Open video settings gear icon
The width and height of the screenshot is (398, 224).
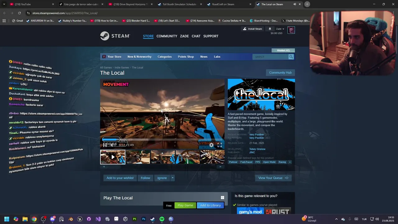tap(211, 145)
